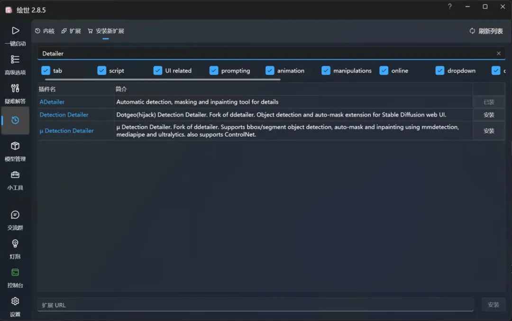Install the Detection Detailer extension

489,115
